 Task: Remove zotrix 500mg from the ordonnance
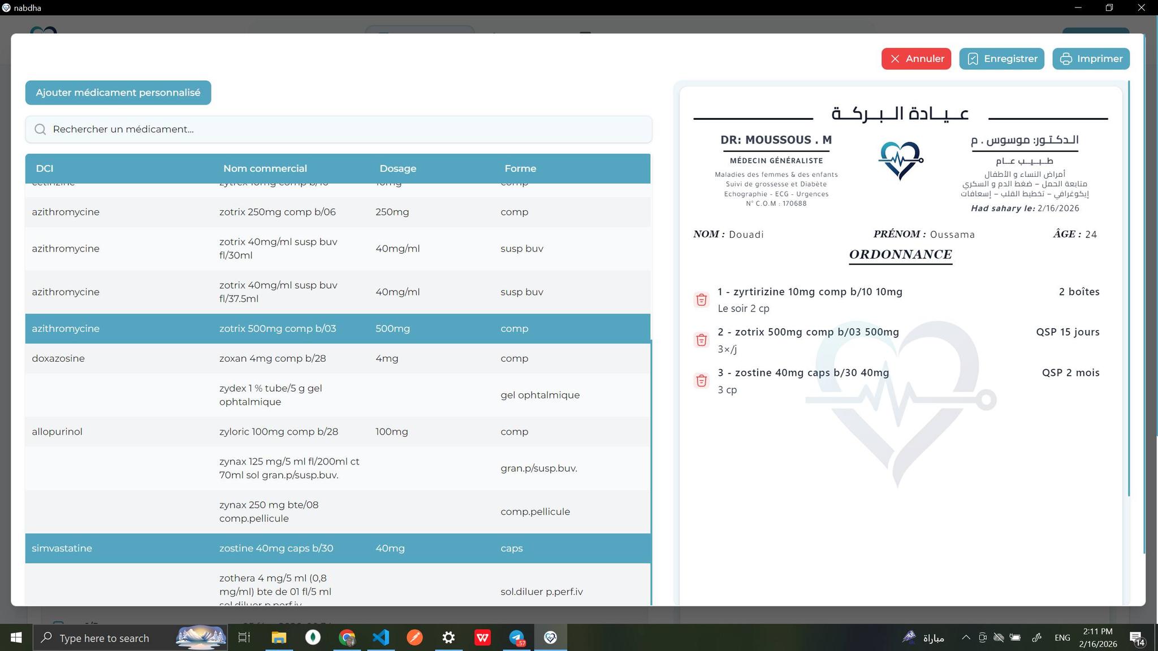pyautogui.click(x=701, y=340)
